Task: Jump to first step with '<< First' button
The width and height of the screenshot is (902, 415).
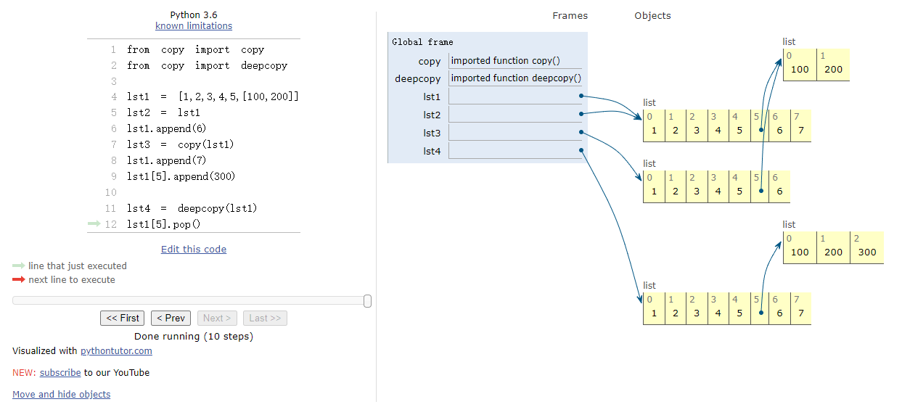Action: [123, 318]
